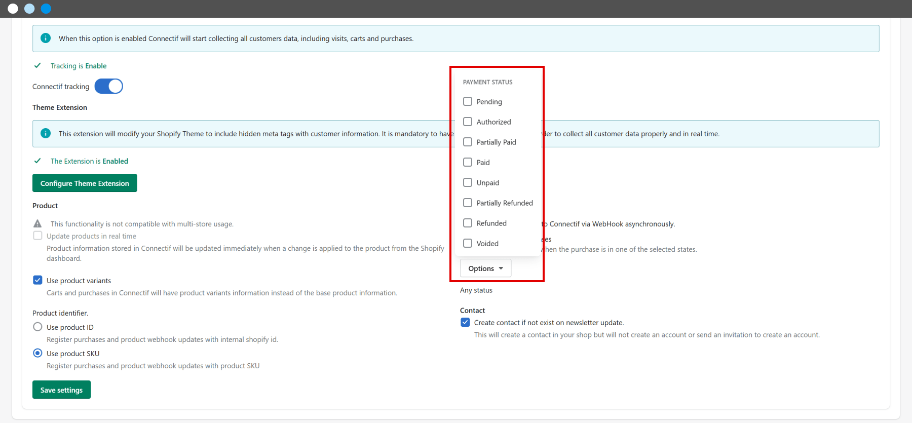The image size is (912, 423).
Task: Click the white window control dot
Action: coord(13,9)
